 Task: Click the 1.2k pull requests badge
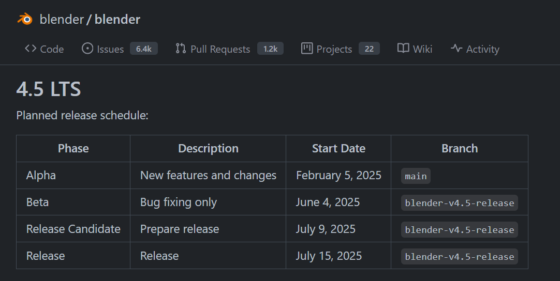pos(270,49)
